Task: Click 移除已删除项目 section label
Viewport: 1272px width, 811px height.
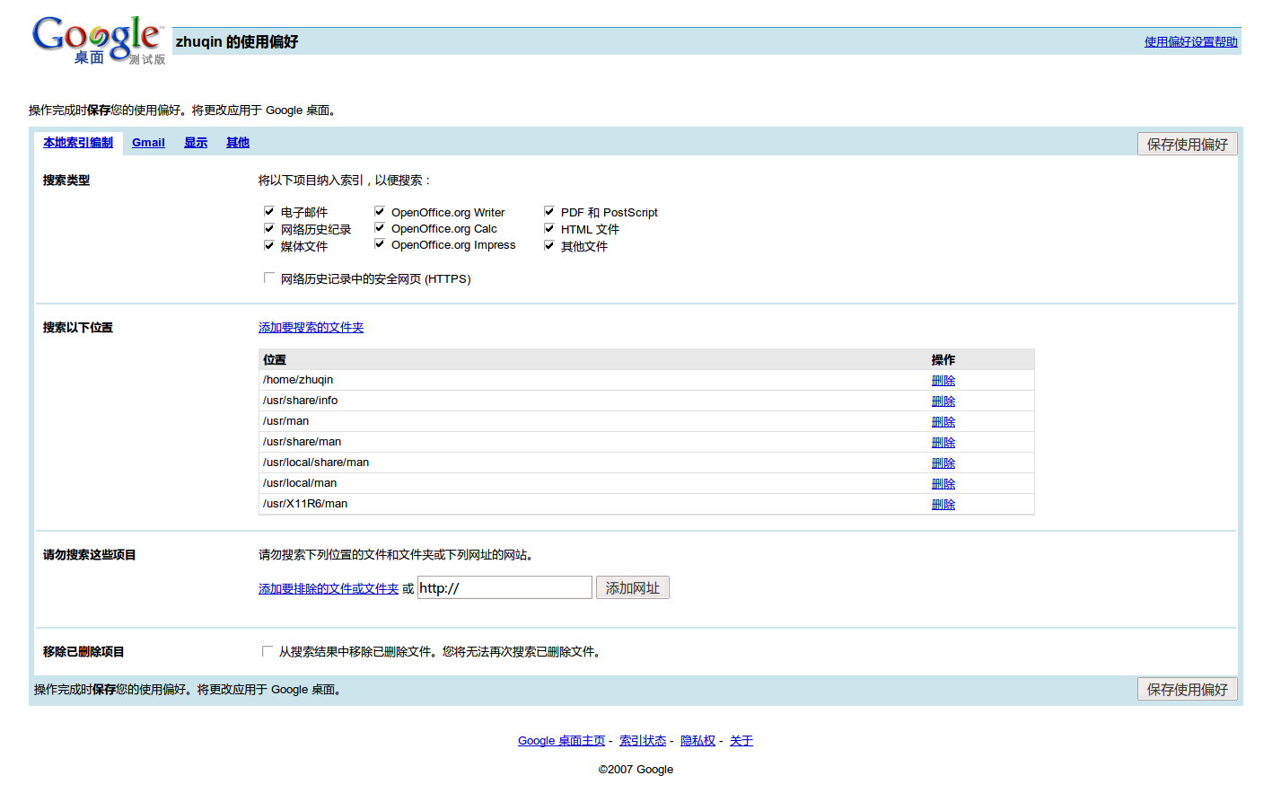Action: point(83,652)
